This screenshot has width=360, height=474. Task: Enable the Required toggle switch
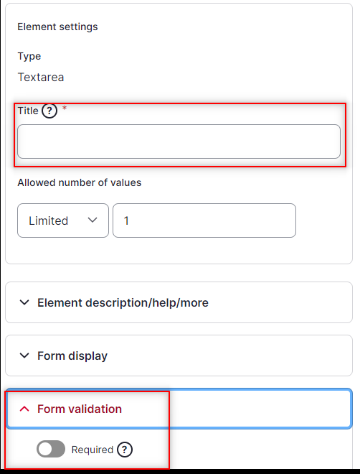[51, 449]
